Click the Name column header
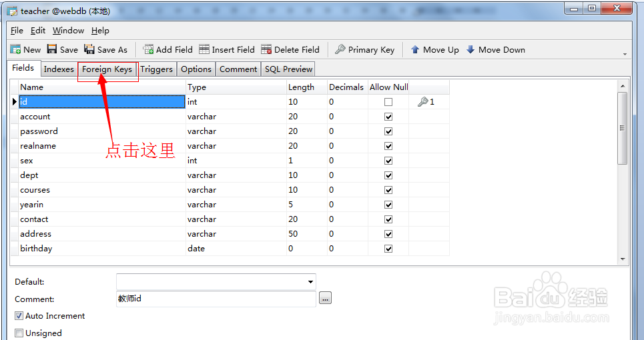Viewport: 644px width, 340px height. click(102, 87)
